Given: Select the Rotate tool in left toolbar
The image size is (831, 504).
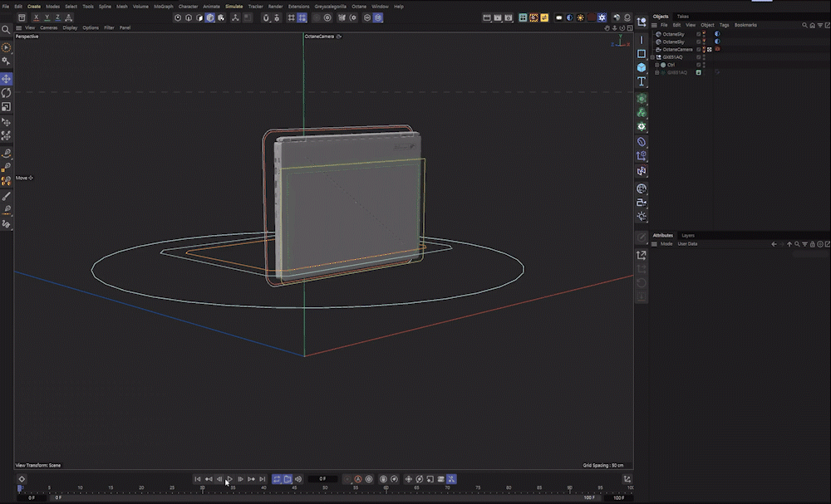Looking at the screenshot, I should [6, 93].
